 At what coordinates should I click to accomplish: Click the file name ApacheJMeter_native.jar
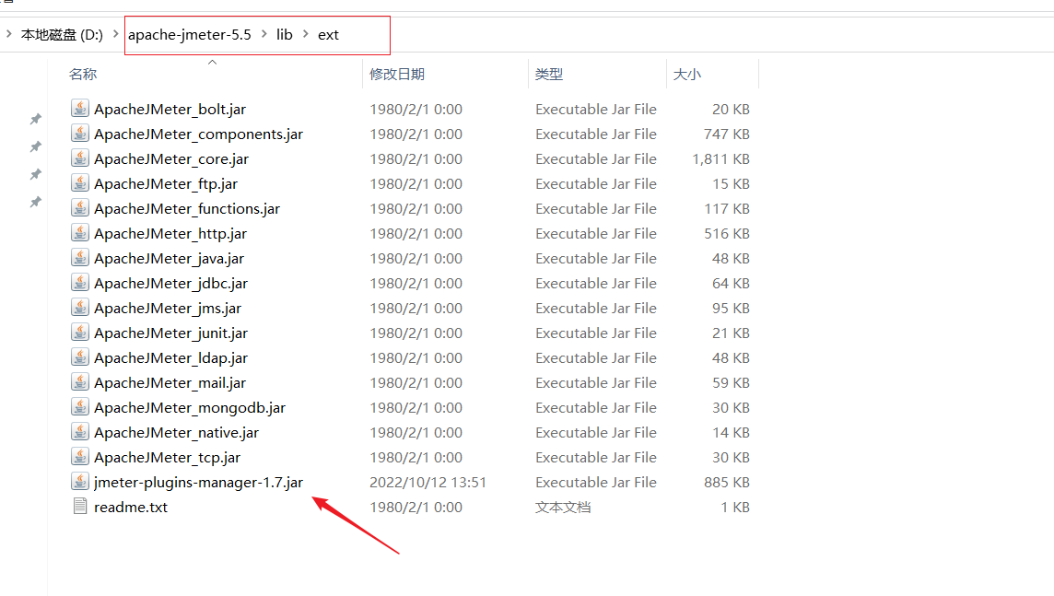click(x=176, y=432)
